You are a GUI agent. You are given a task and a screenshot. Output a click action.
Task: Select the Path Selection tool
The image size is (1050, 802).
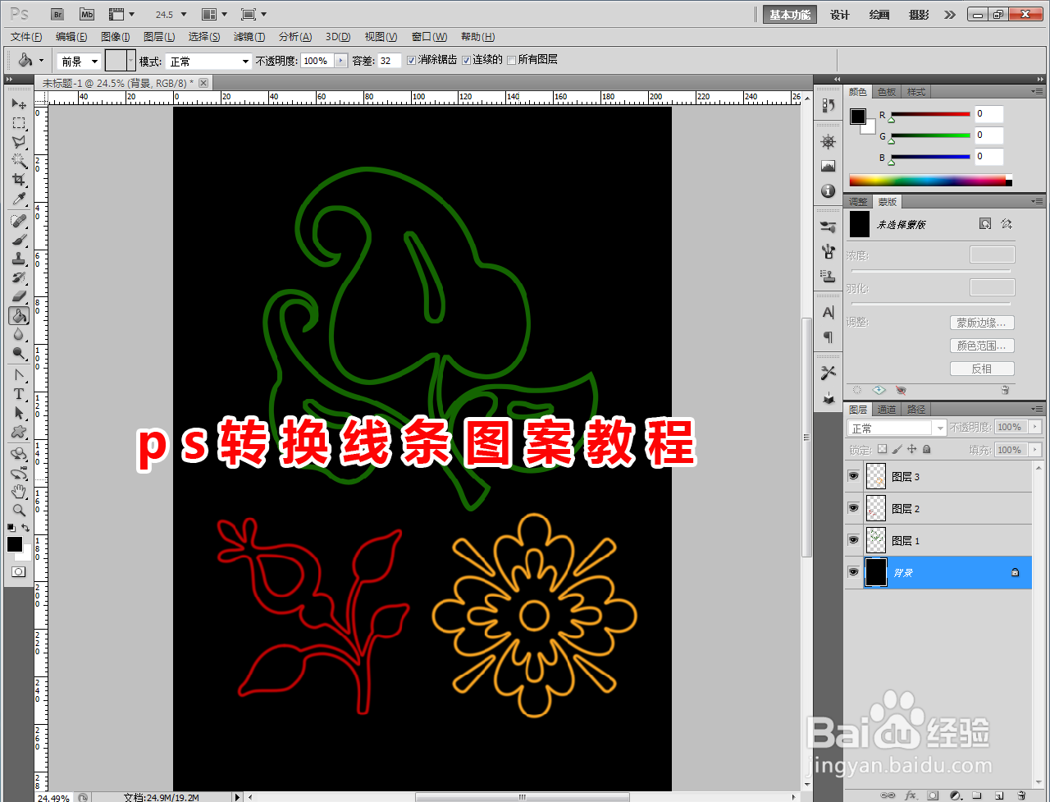click(19, 413)
